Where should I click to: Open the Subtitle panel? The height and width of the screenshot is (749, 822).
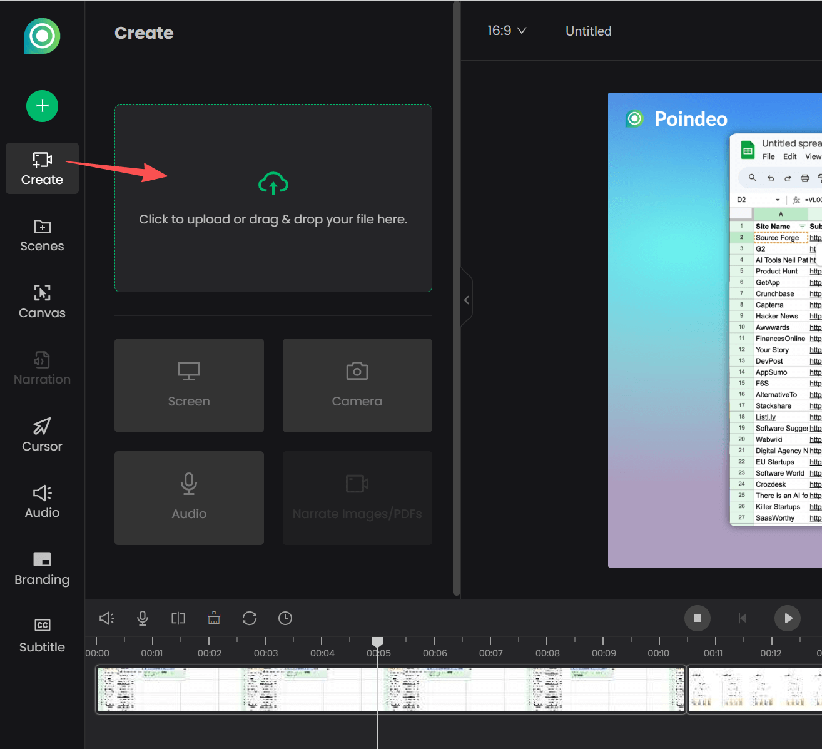[42, 635]
